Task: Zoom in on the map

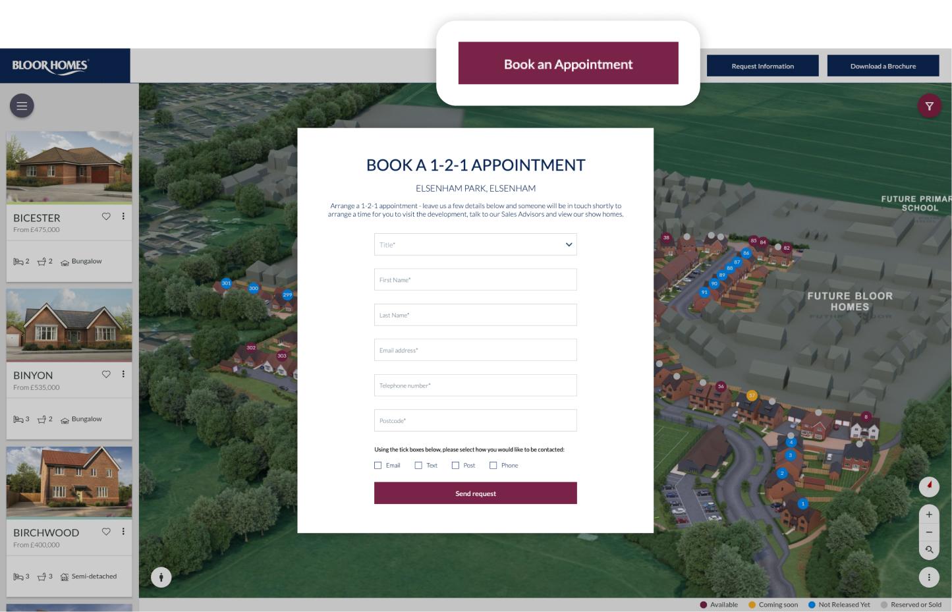Action: (x=929, y=515)
